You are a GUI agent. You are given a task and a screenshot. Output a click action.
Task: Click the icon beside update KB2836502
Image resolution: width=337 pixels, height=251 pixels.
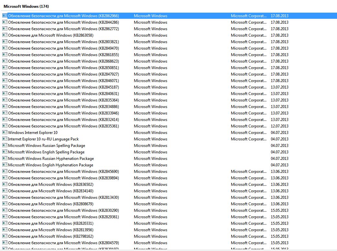(5, 184)
